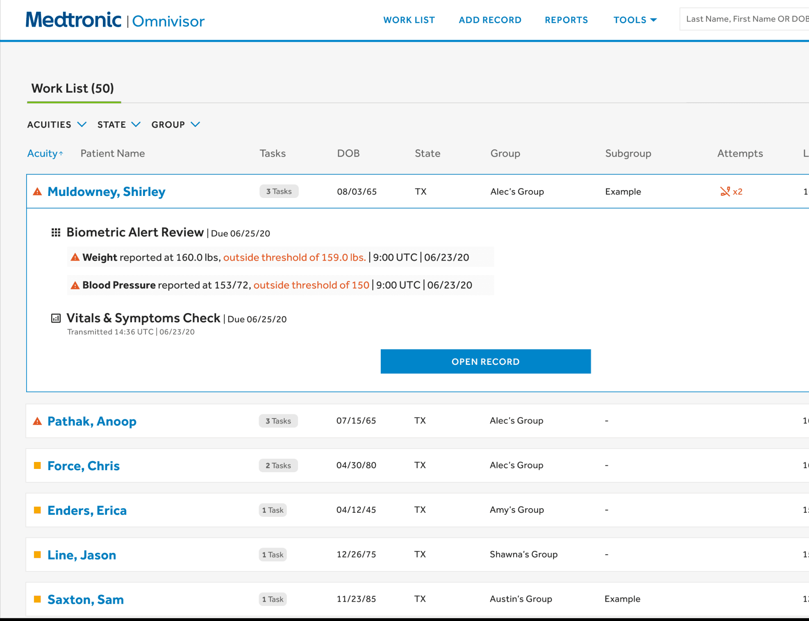
Task: Click Example subgroup in Muldowney row
Action: (623, 191)
